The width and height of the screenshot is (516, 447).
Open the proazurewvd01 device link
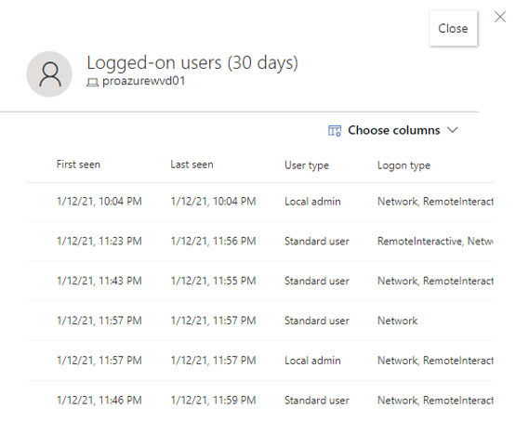pos(144,81)
